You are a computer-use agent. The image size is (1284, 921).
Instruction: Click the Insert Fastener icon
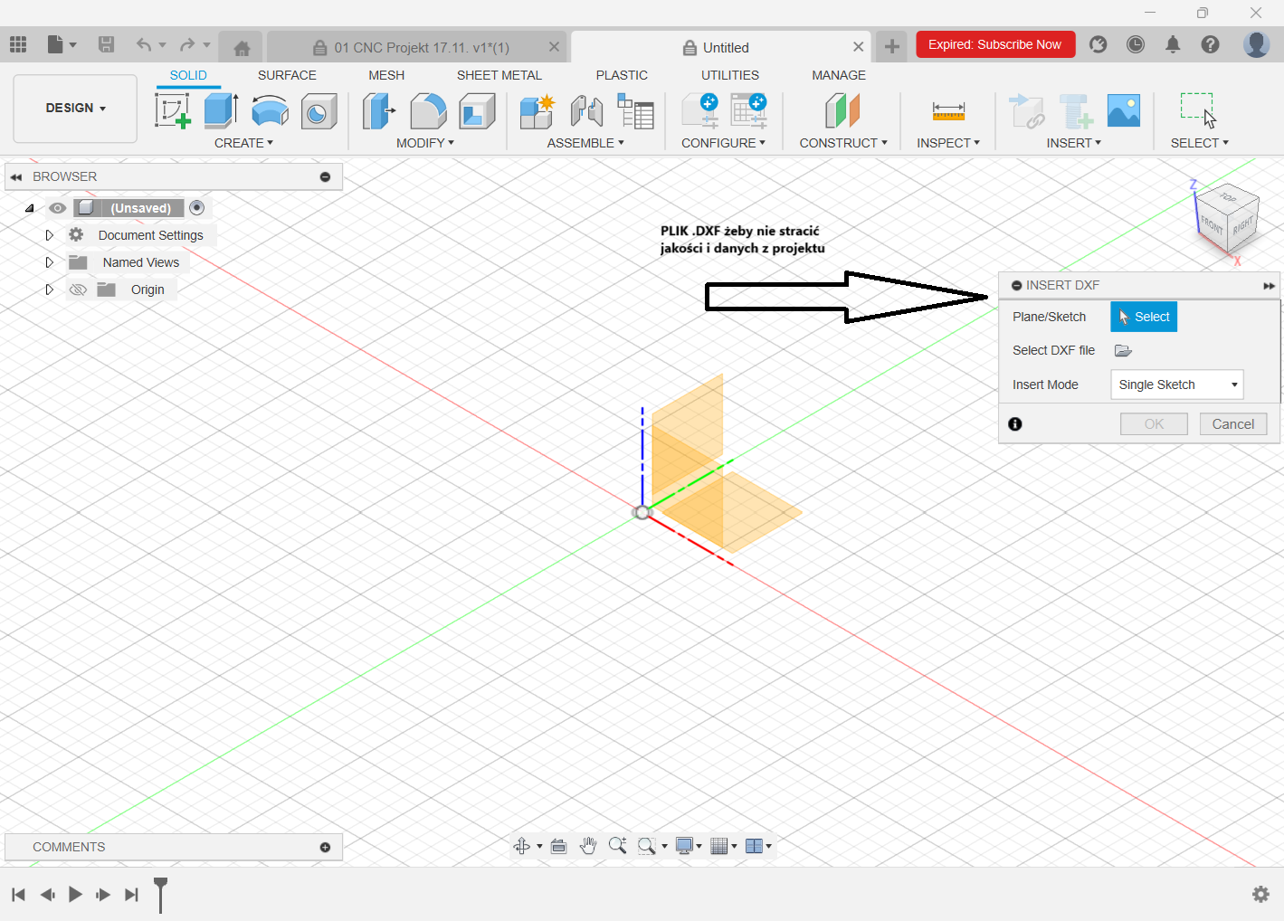[1075, 111]
